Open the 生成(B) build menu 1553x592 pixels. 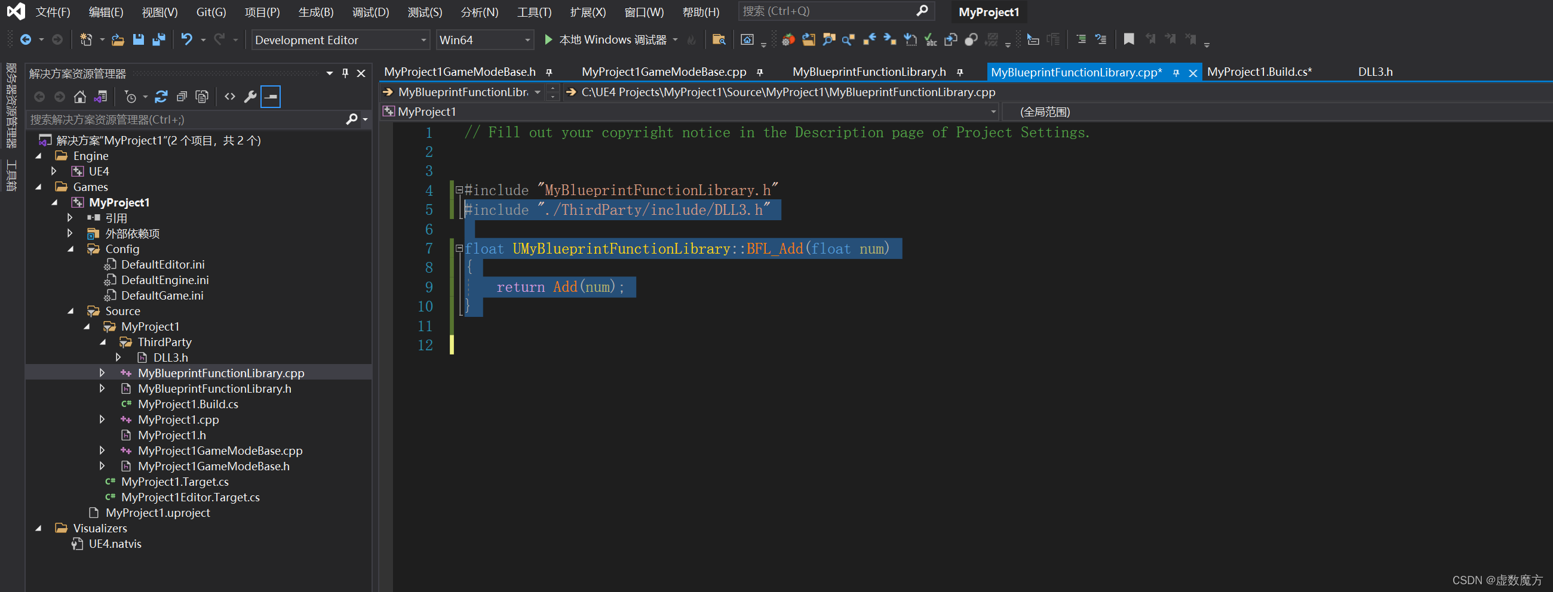pos(316,12)
